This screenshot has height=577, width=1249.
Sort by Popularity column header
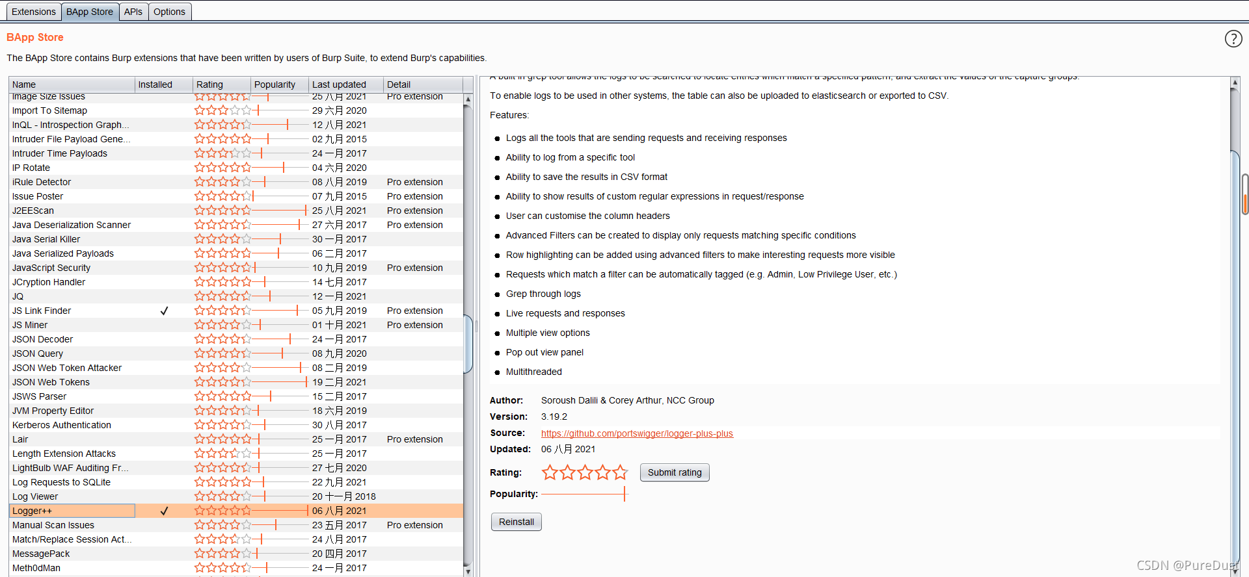click(x=280, y=84)
